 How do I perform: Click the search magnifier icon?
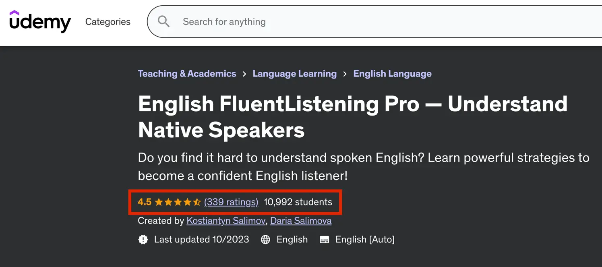(x=163, y=21)
